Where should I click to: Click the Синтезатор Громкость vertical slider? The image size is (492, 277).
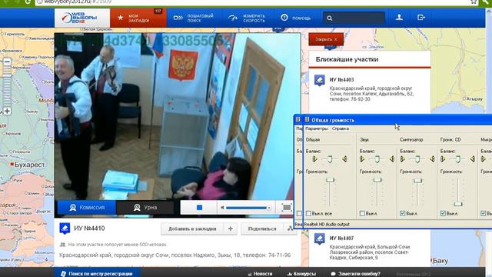click(417, 192)
